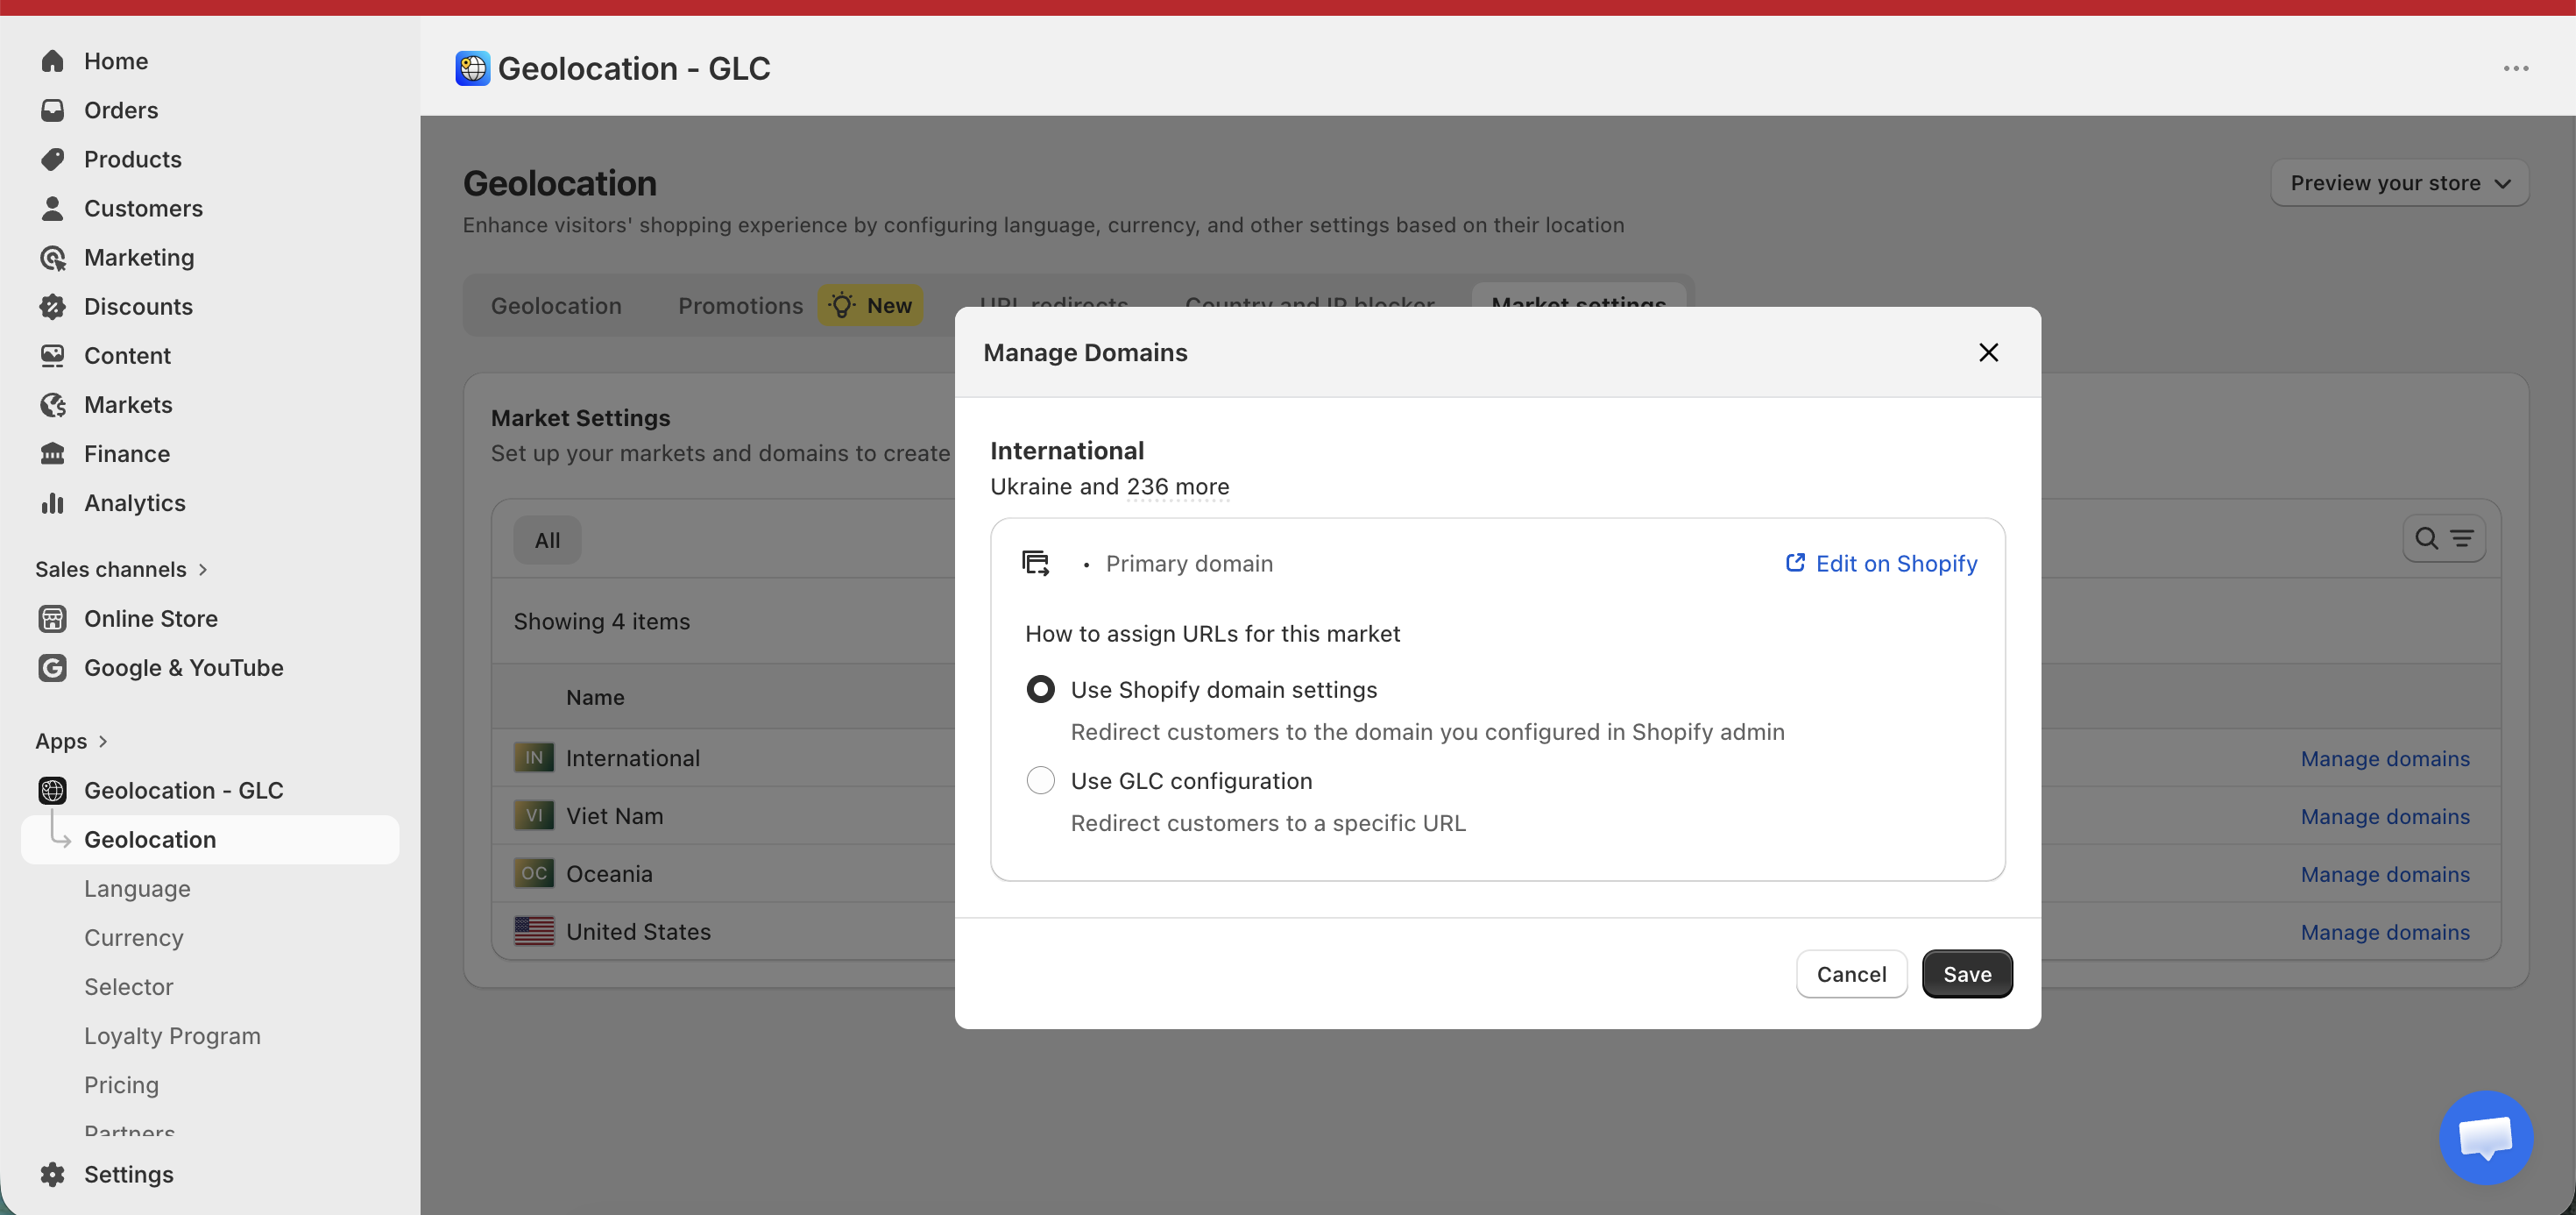Click the Geolocation - GLC app icon in sidebar
Image resolution: width=2576 pixels, height=1215 pixels.
click(x=53, y=791)
